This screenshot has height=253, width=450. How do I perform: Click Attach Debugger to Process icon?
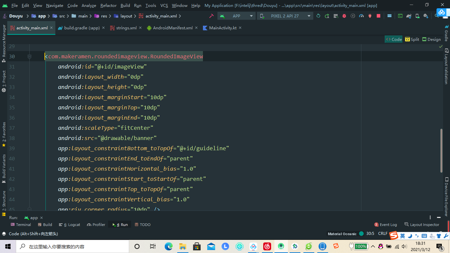click(370, 16)
